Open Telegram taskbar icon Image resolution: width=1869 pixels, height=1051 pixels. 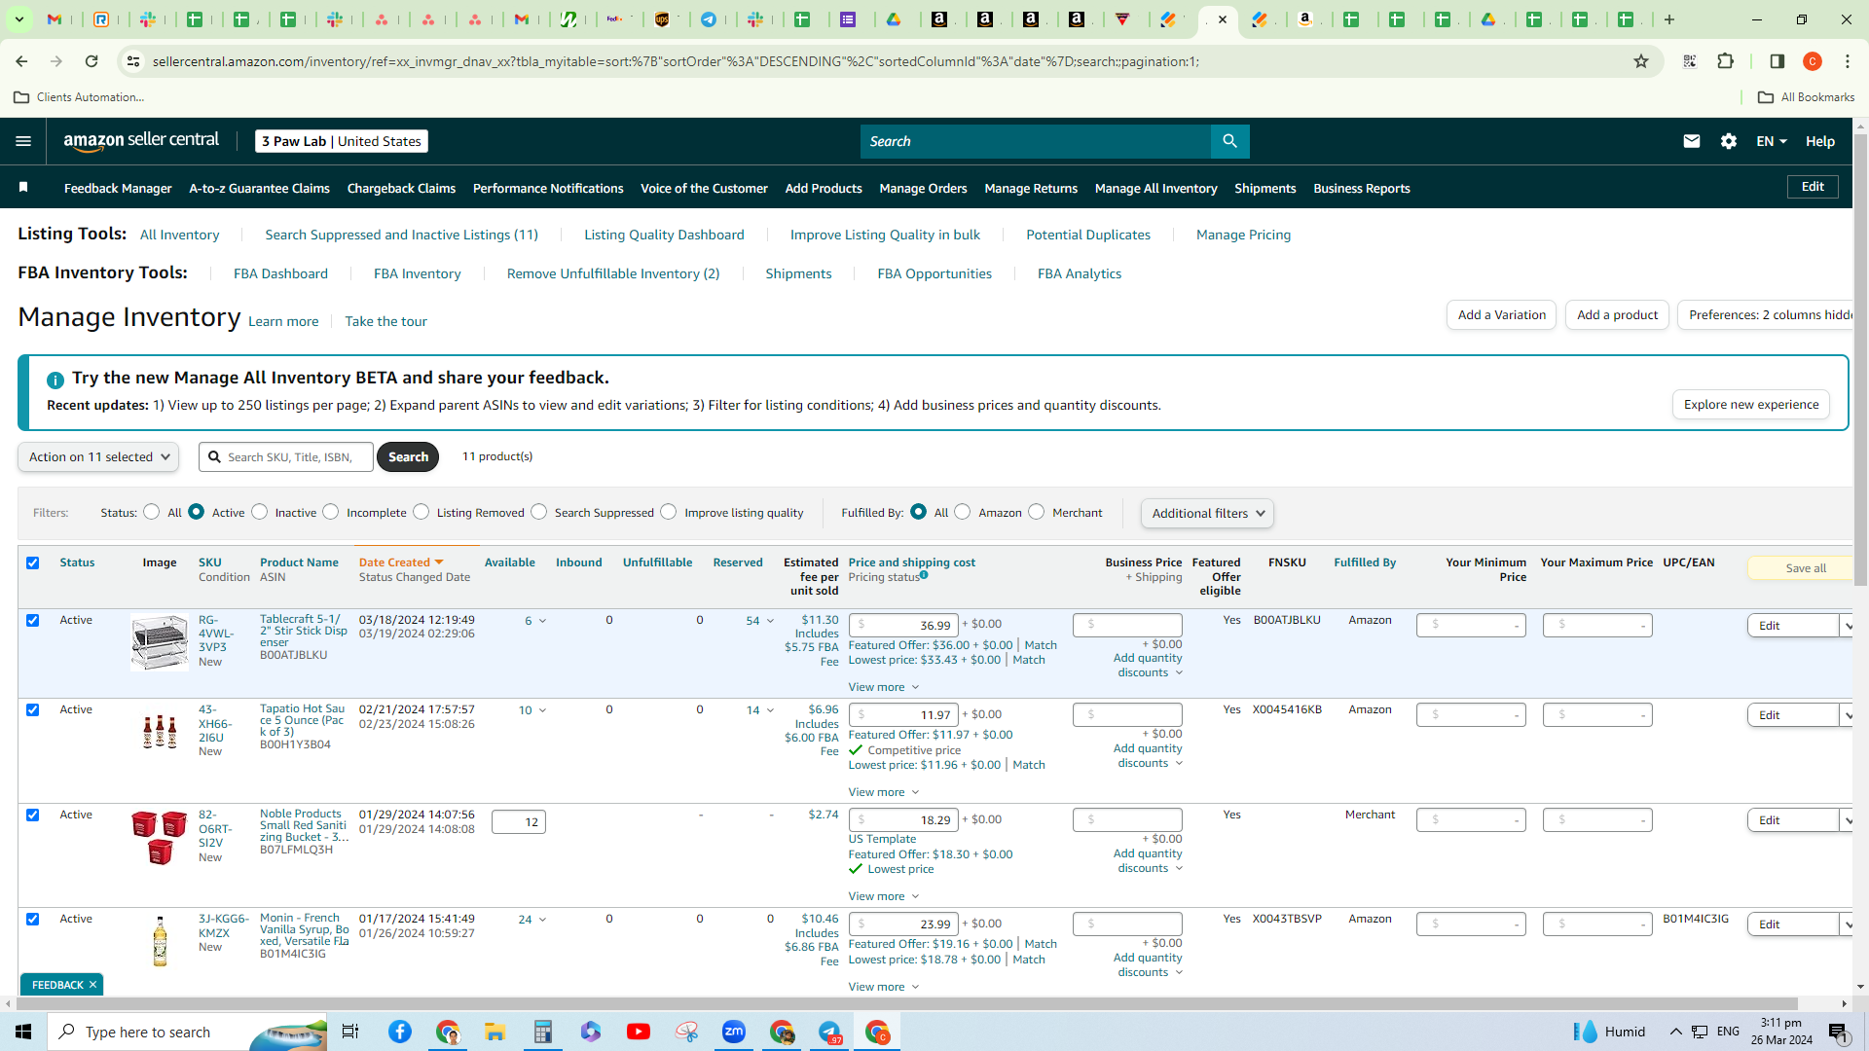click(x=829, y=1032)
